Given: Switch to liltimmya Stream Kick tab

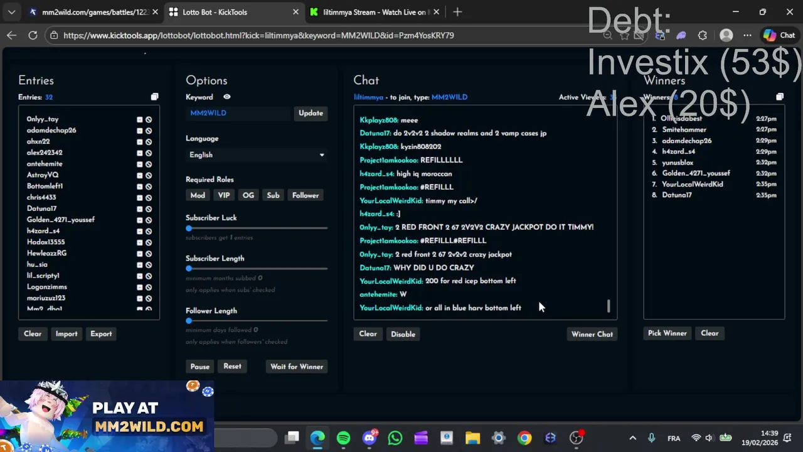Looking at the screenshot, I should click(375, 12).
